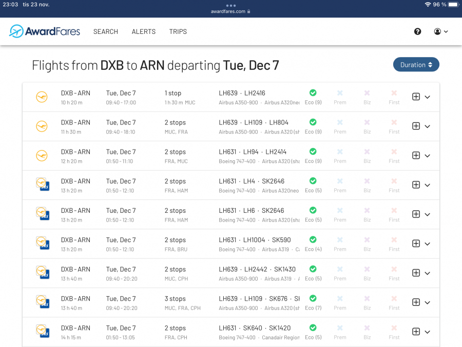This screenshot has width=462, height=347.
Task: Add the LH639 · LH2416 flight to trip
Action: pos(416,97)
